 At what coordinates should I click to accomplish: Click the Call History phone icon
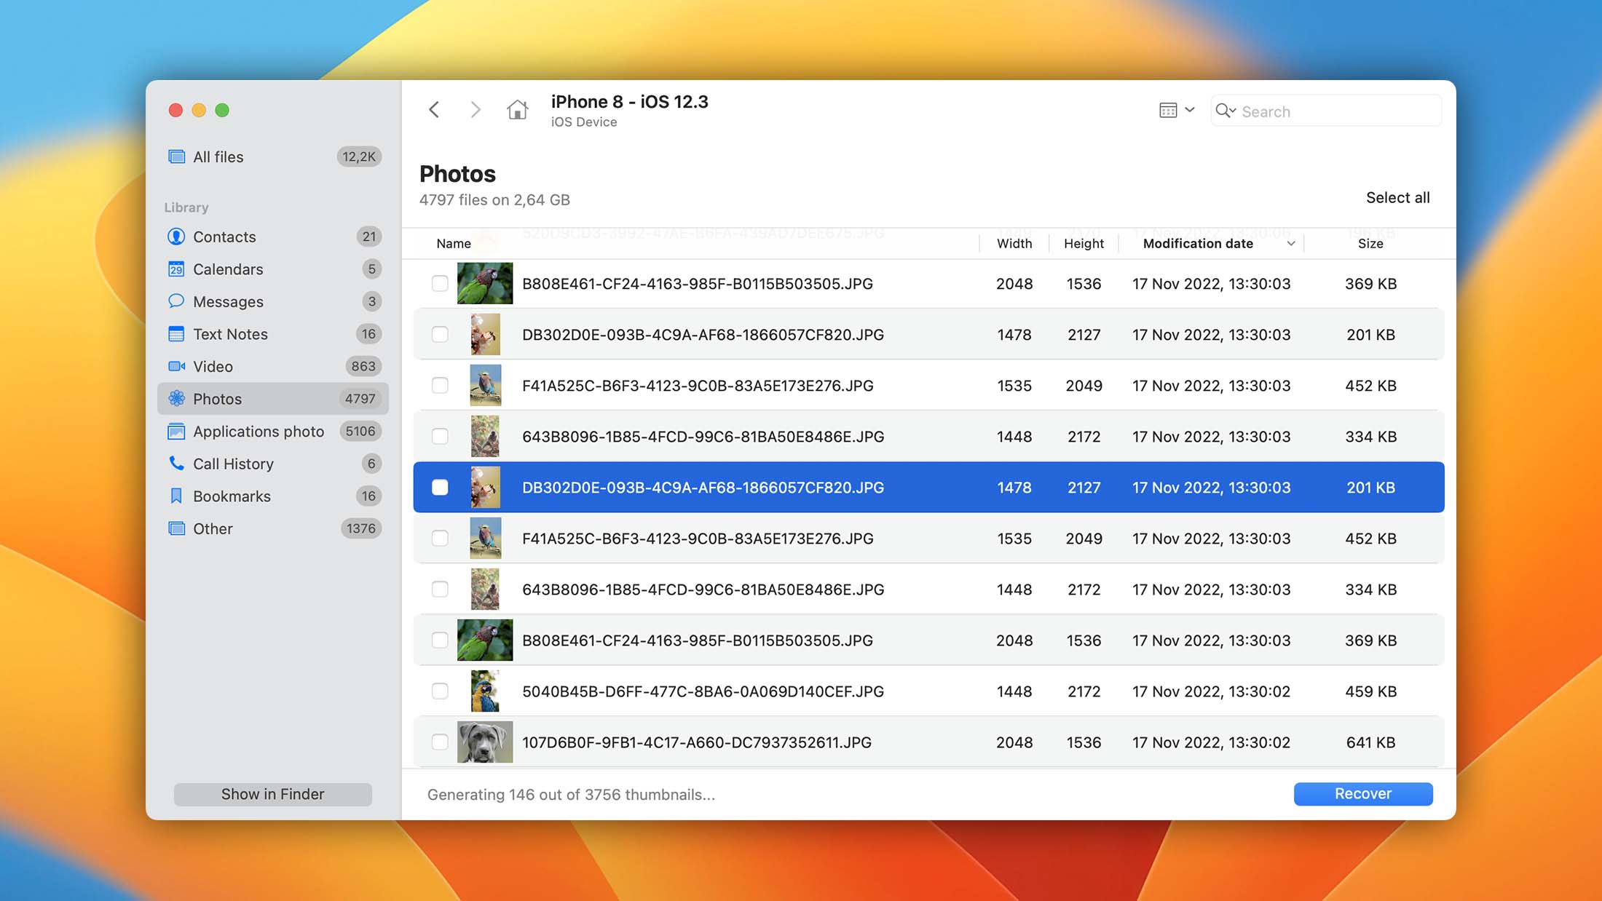click(176, 464)
